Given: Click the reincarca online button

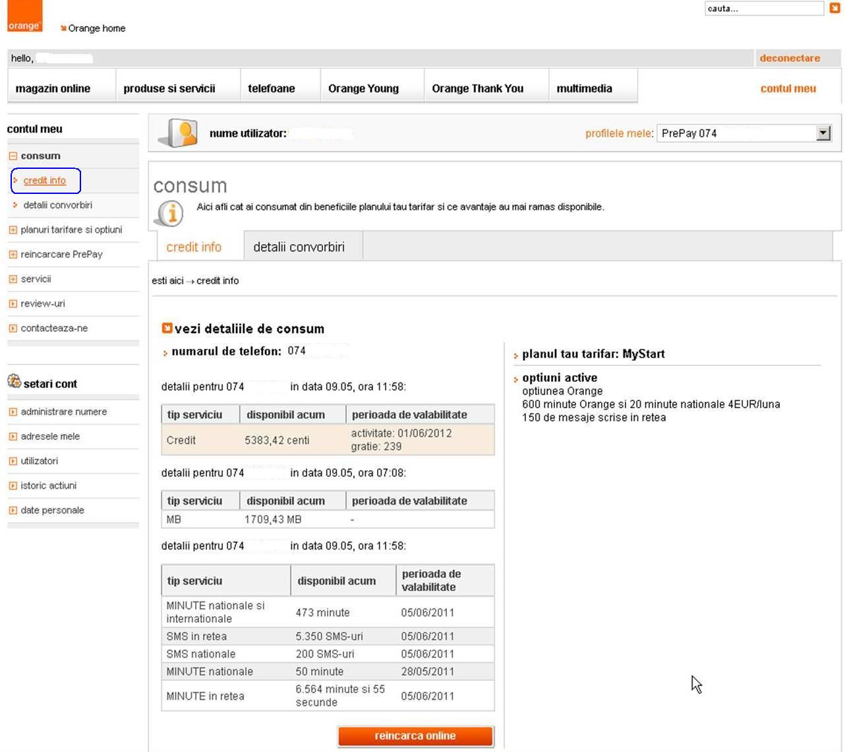Looking at the screenshot, I should click(415, 736).
